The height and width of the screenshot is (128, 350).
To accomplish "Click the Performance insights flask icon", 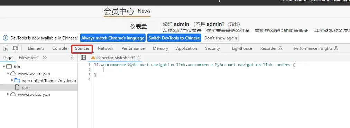I will point(336,48).
